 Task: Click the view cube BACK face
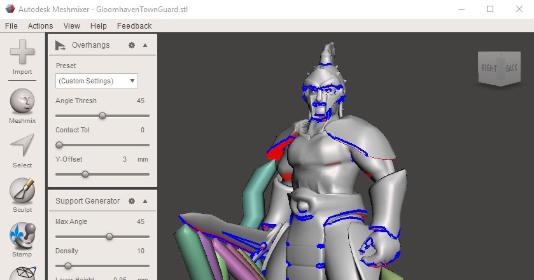[511, 68]
